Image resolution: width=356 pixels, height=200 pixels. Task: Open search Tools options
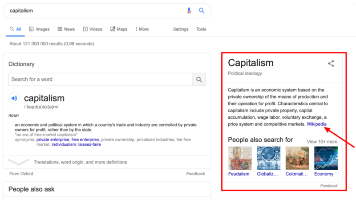tap(201, 29)
